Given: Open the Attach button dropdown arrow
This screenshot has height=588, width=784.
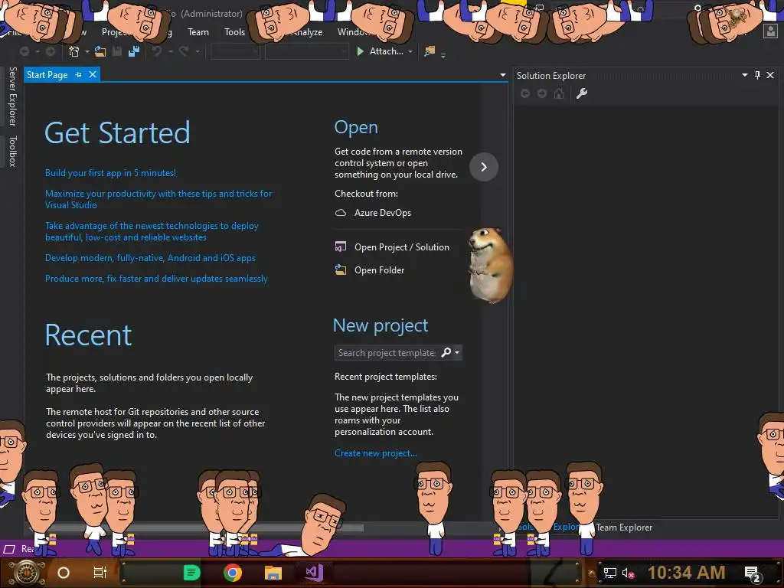Looking at the screenshot, I should (410, 51).
